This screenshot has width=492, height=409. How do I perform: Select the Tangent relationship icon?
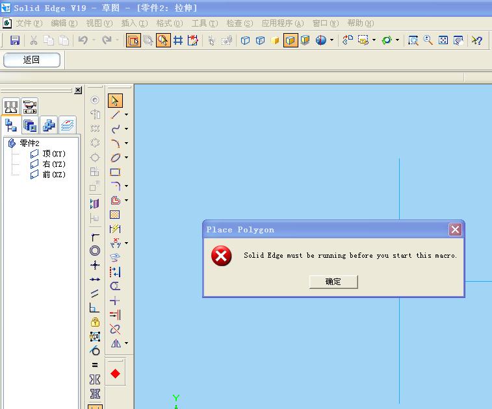95,351
